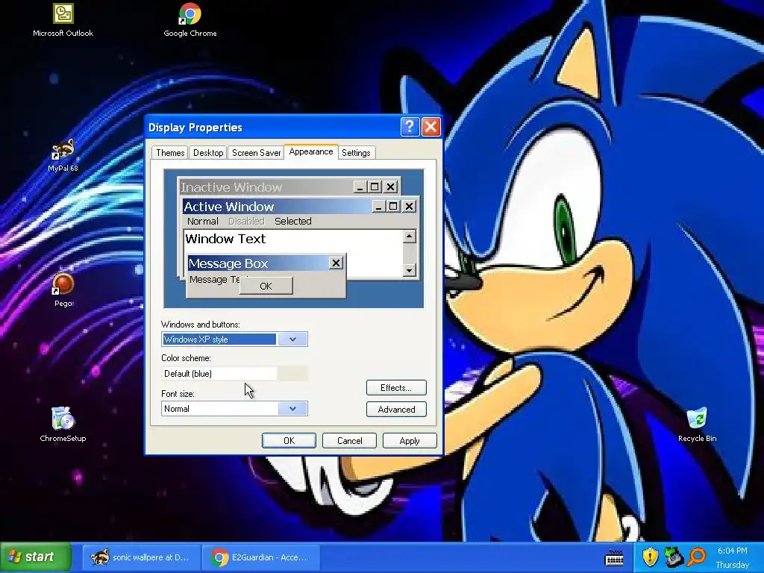Image resolution: width=764 pixels, height=573 pixels.
Task: Click the yellow security shield tray icon
Action: (650, 557)
